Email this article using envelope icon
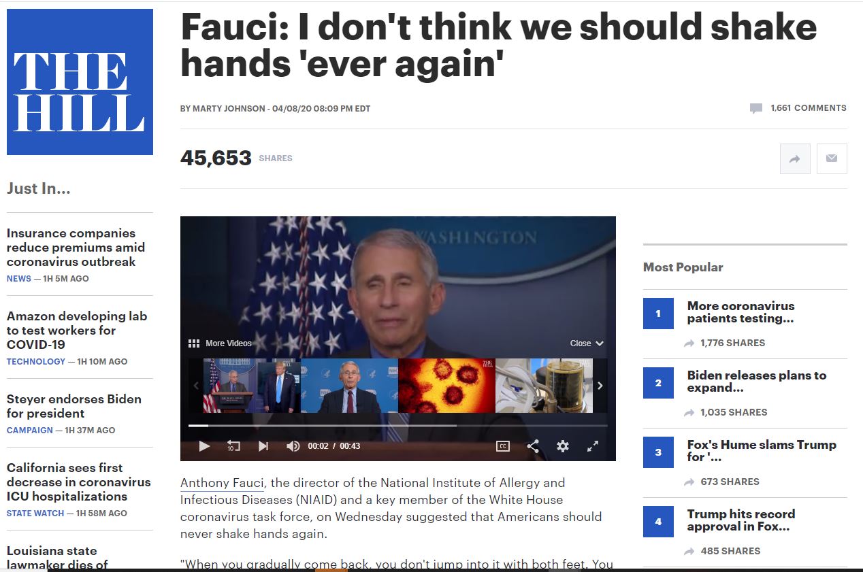The image size is (863, 572). pyautogui.click(x=832, y=158)
